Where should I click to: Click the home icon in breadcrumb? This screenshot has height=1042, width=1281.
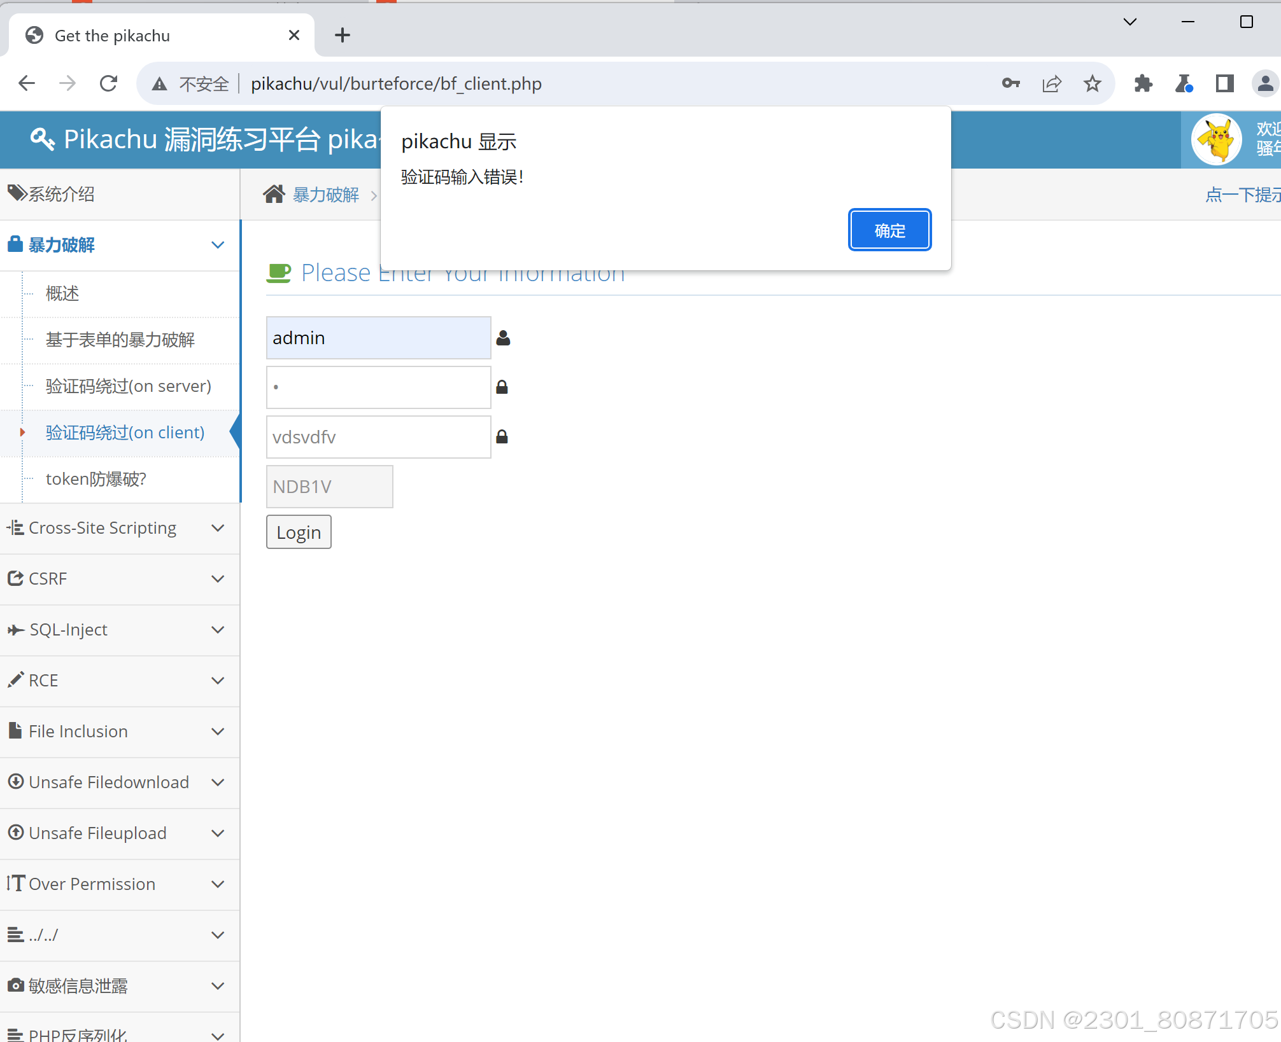coord(274,194)
